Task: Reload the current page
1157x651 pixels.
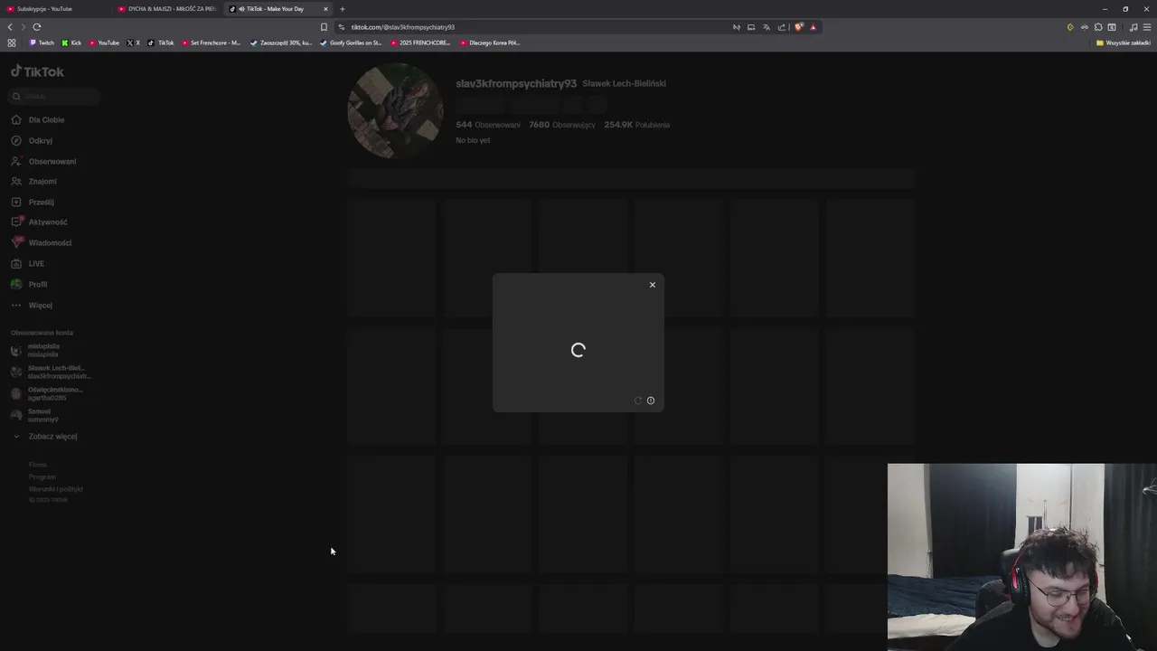Action: point(37,27)
